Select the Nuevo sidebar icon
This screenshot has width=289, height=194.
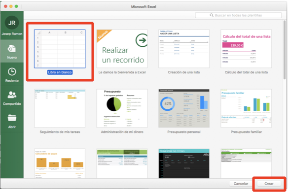click(12, 49)
